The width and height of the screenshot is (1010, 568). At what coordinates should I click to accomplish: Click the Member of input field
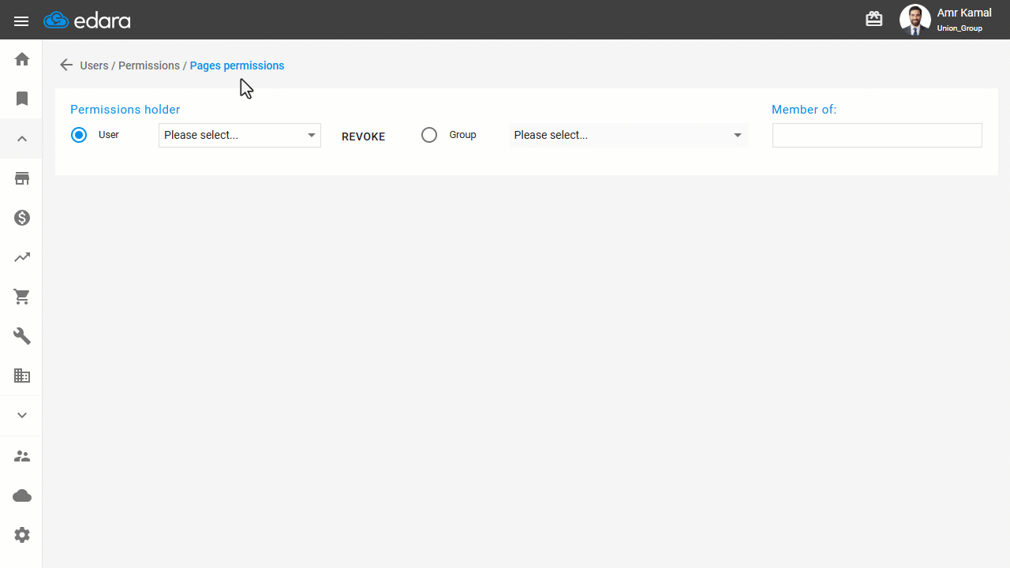pyautogui.click(x=877, y=135)
